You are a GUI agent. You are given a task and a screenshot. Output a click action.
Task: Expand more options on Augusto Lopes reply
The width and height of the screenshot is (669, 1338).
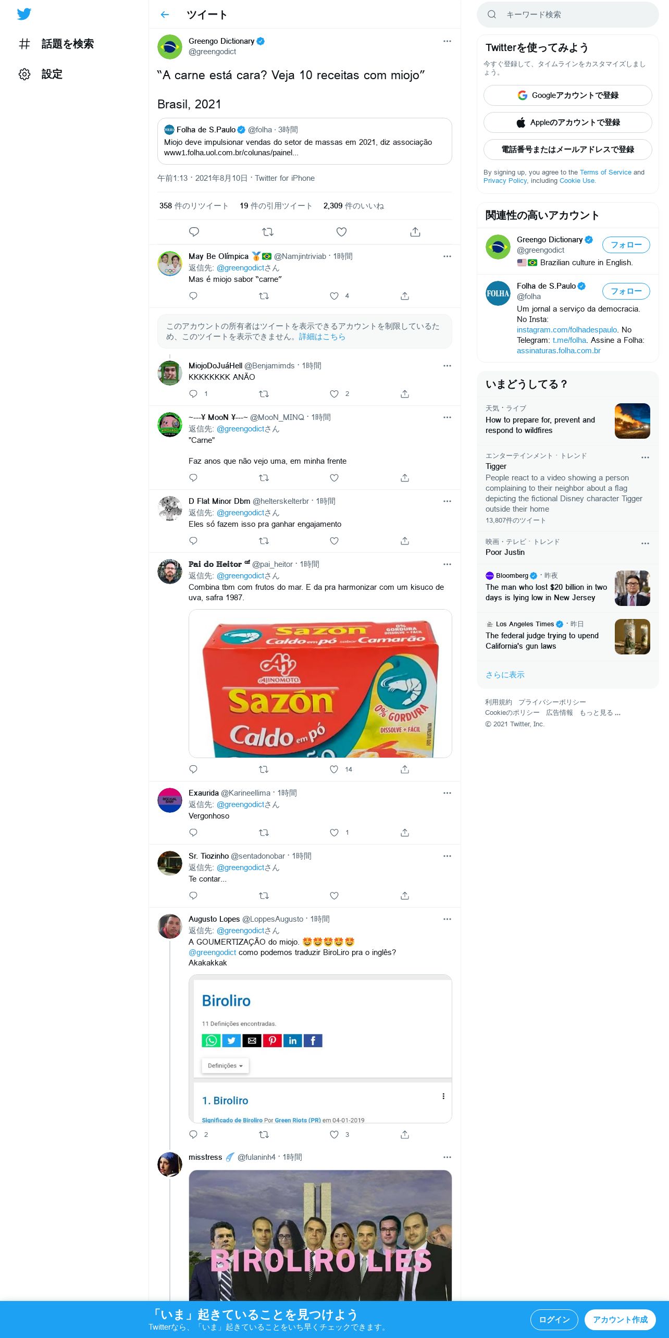pos(447,919)
